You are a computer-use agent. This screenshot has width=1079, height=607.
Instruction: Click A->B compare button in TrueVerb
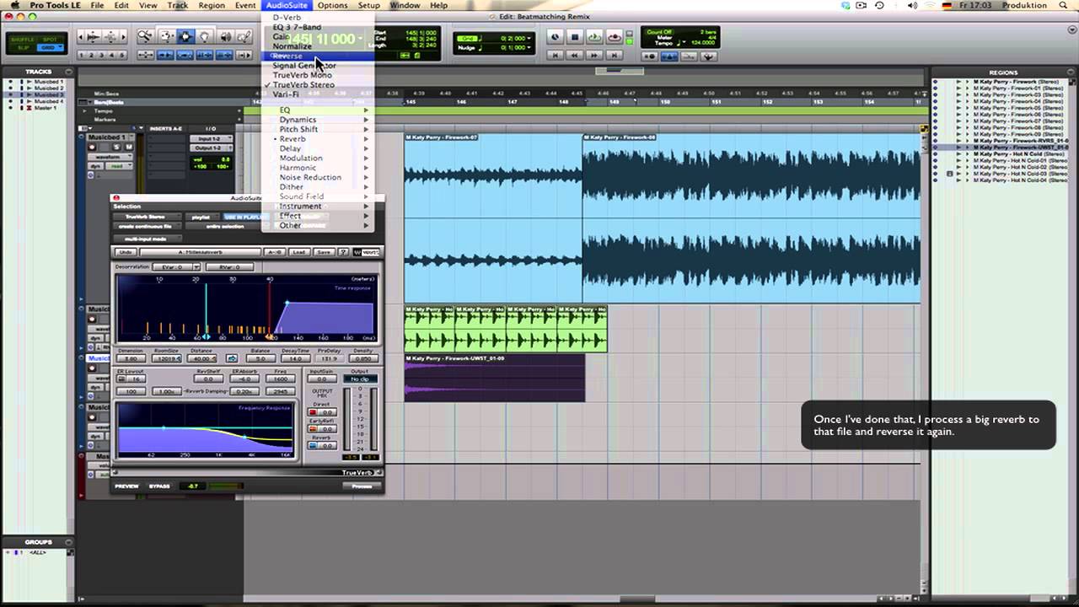274,252
